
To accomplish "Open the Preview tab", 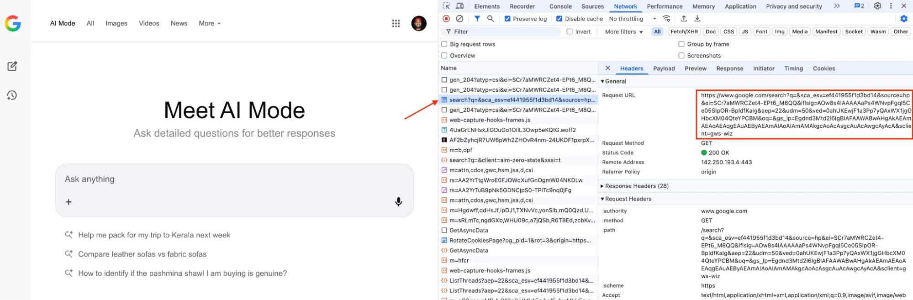I will click(x=695, y=68).
